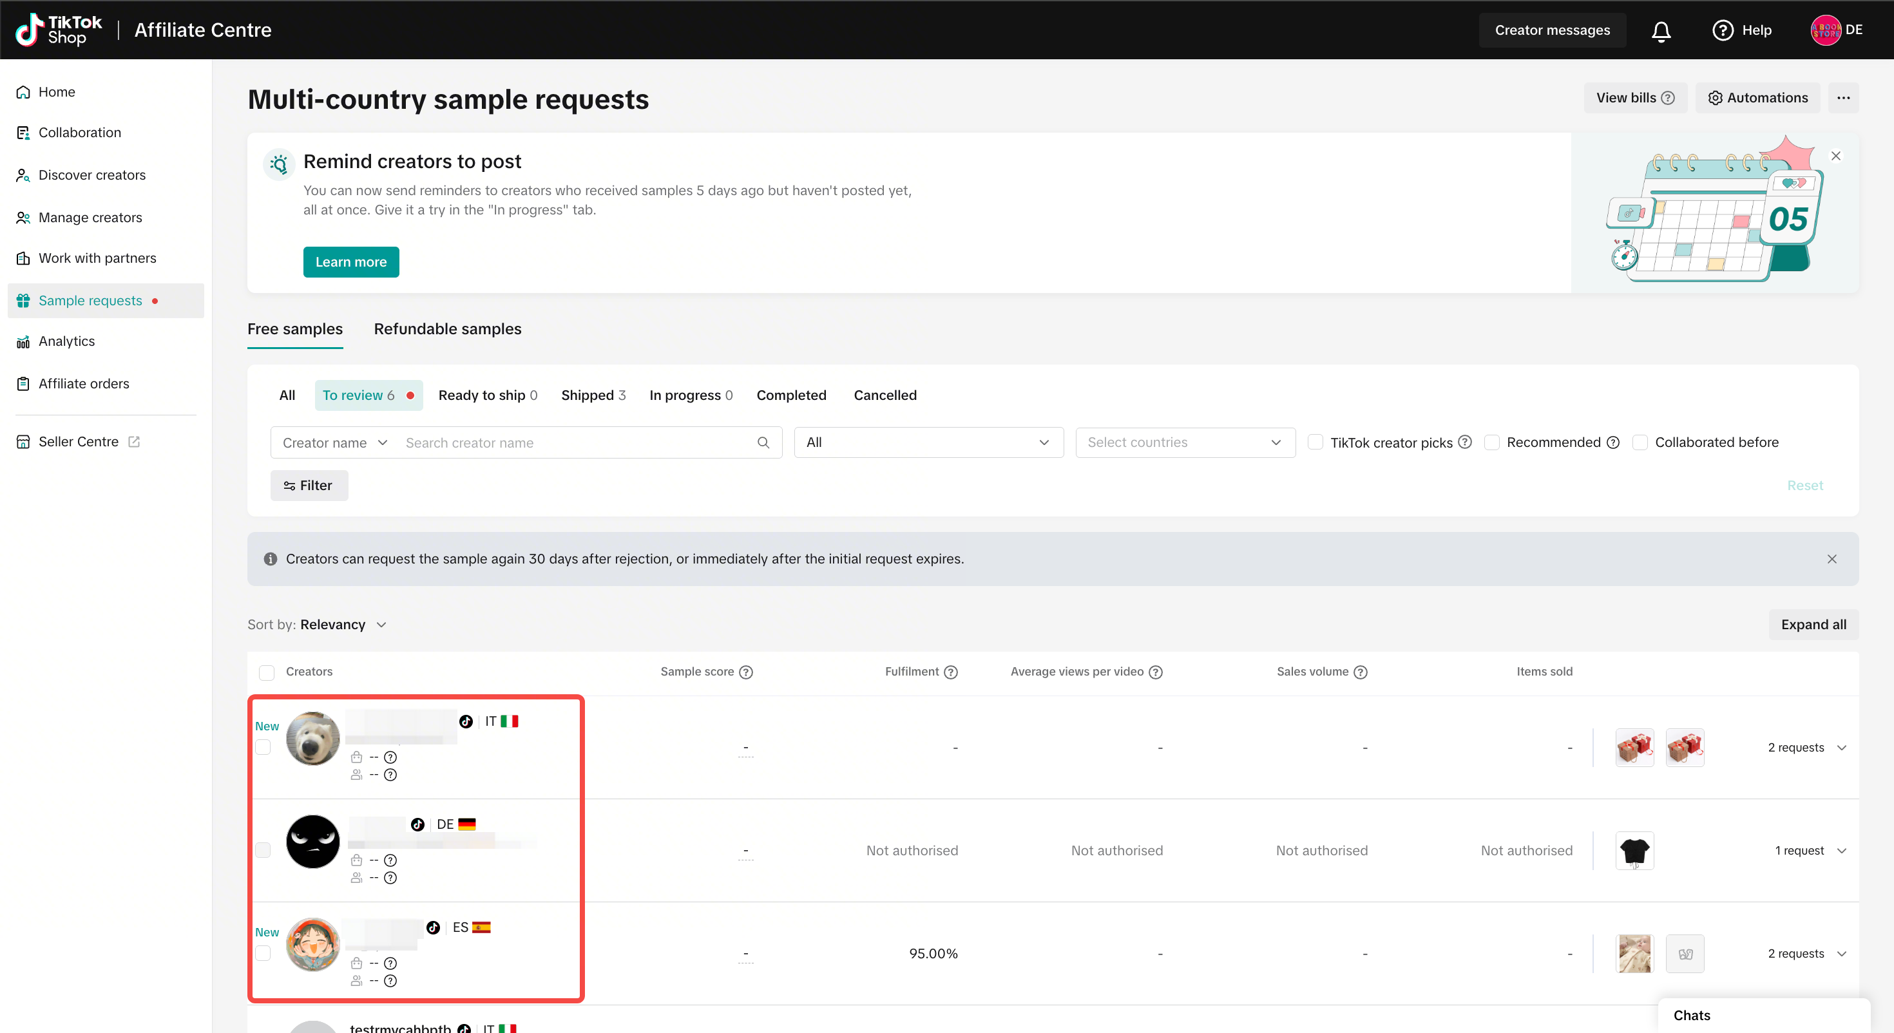Click the search magnifier icon in creator search
The width and height of the screenshot is (1894, 1033).
pos(763,442)
